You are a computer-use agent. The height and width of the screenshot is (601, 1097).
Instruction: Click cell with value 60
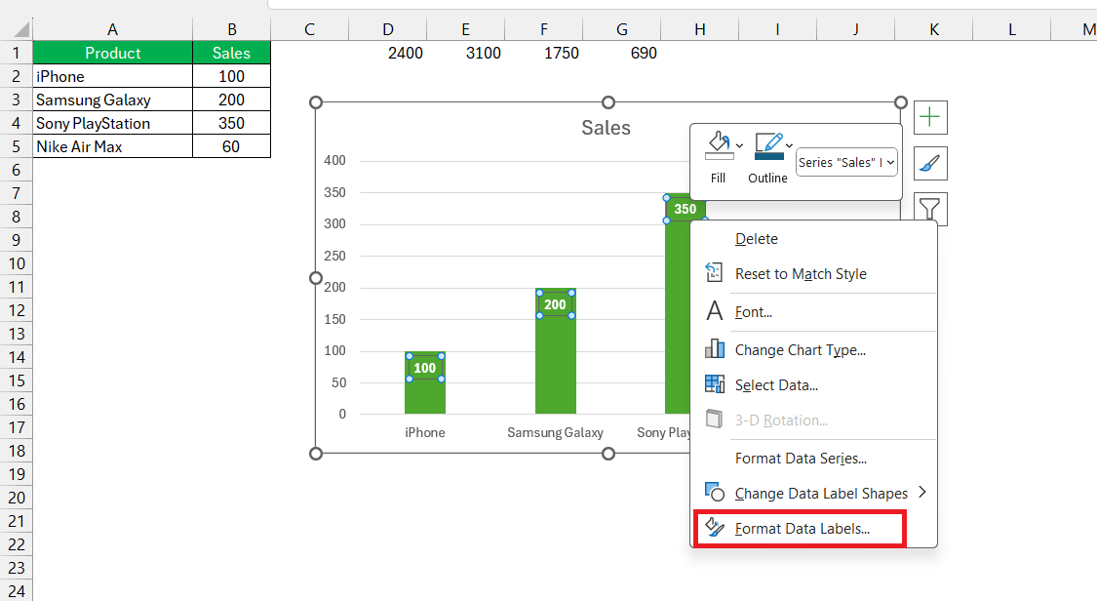[x=231, y=147]
